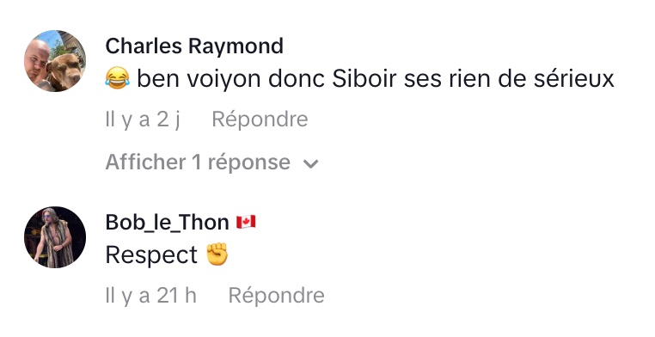The height and width of the screenshot is (337, 655).
Task: Open Bob_le_Thon's profile avatar
Action: click(55, 237)
